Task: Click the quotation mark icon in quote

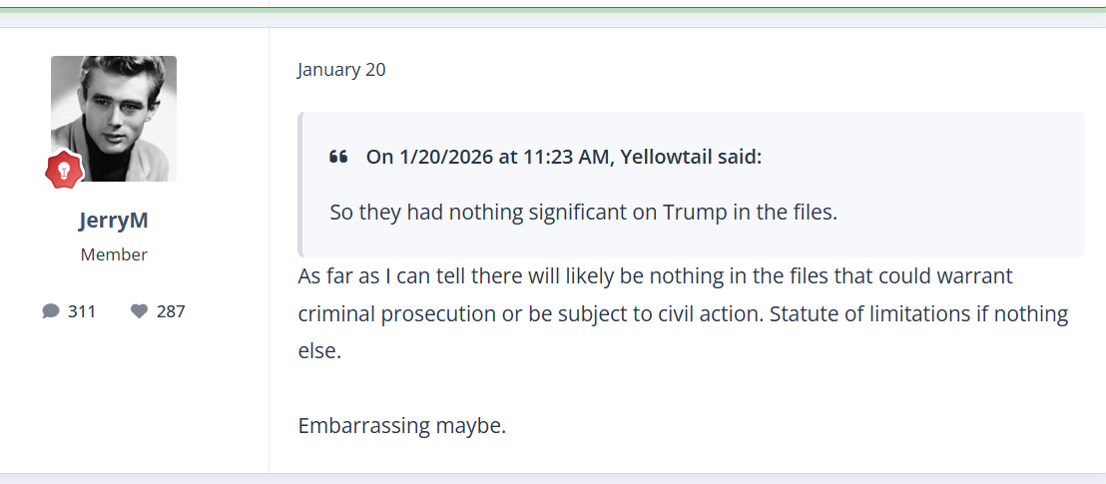Action: point(338,157)
